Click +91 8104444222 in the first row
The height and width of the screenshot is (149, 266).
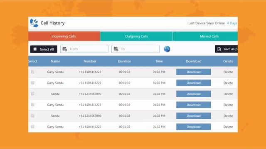[90, 72]
